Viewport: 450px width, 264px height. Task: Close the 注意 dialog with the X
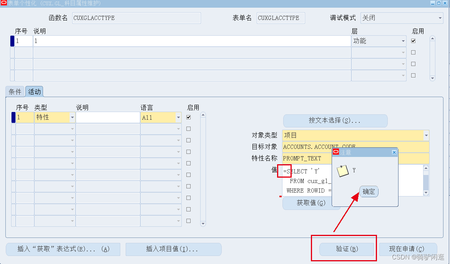(x=394, y=152)
